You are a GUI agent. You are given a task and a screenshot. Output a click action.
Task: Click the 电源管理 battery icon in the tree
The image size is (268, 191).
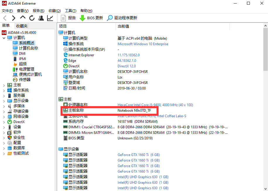15,69
